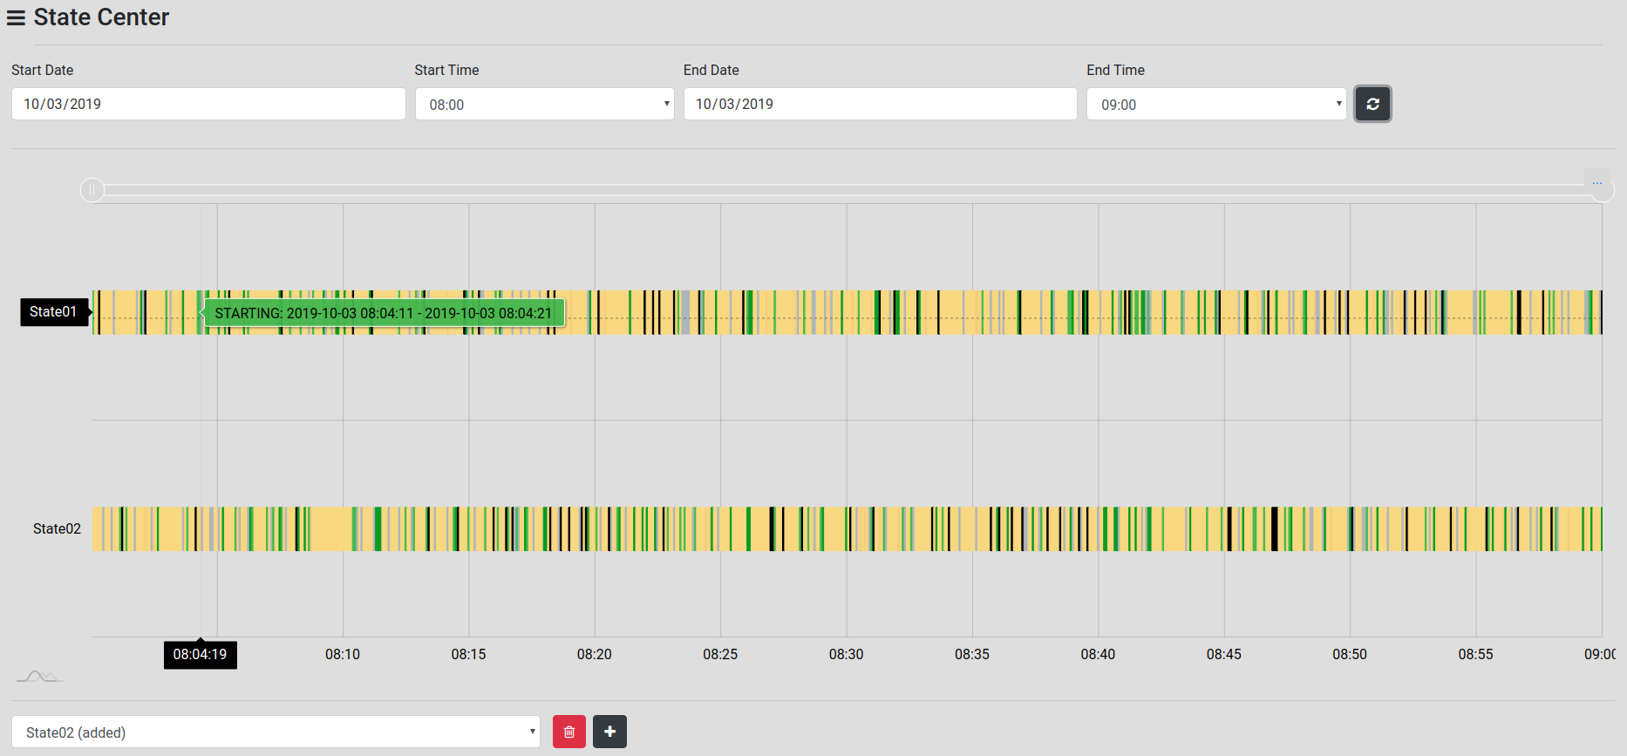Click the Start Date input field
This screenshot has width=1627, height=756.
point(208,105)
